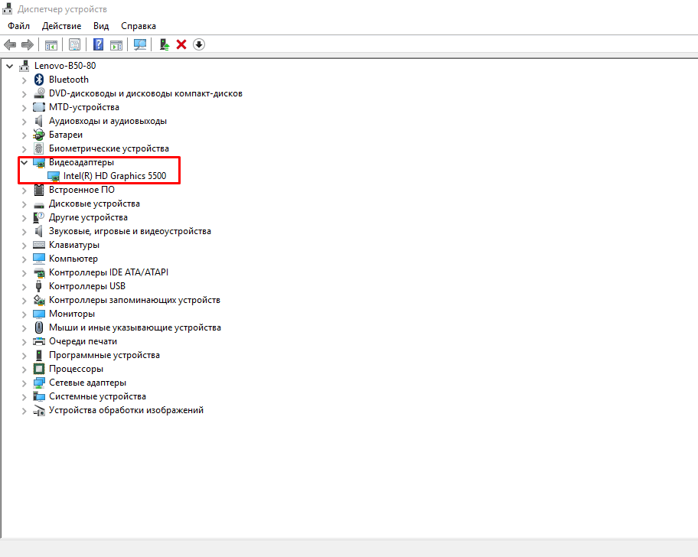
Task: Click the Другие устройства question-mark icon
Action: [39, 217]
